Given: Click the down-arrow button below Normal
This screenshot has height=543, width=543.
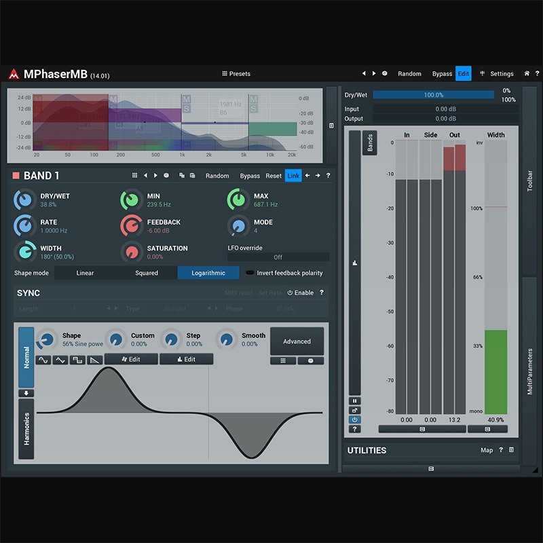Looking at the screenshot, I should point(26,393).
